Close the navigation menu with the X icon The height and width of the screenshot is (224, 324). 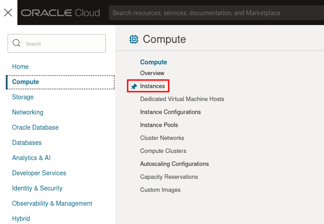(x=8, y=13)
